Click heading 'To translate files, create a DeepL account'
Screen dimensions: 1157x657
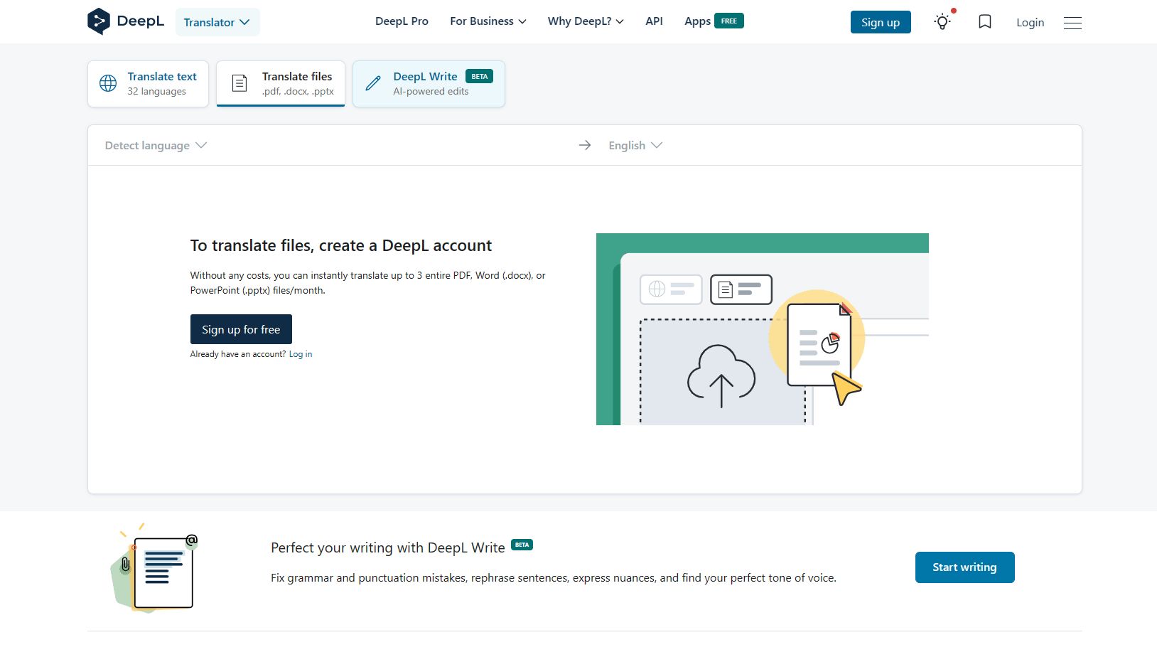click(x=341, y=246)
